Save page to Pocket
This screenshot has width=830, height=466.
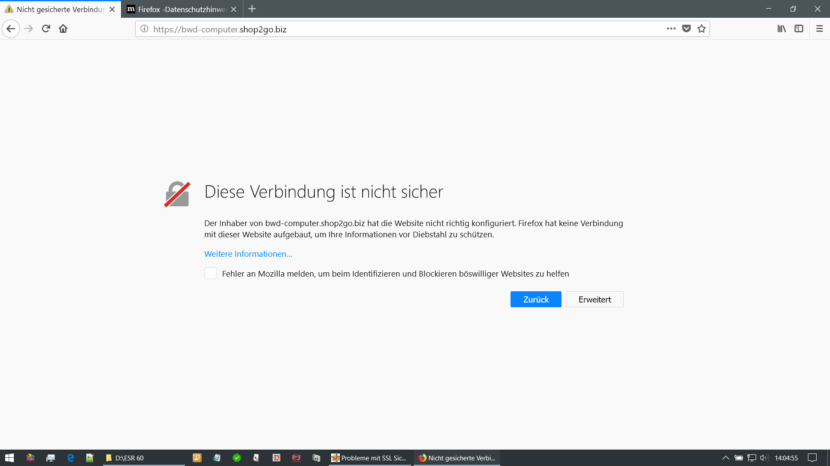(686, 29)
